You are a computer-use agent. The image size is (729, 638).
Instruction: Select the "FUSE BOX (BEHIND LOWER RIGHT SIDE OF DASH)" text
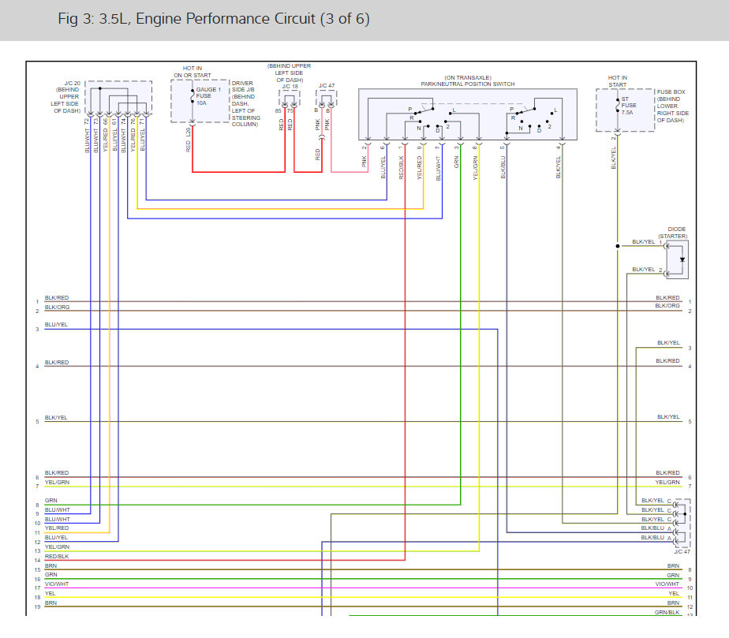click(672, 106)
